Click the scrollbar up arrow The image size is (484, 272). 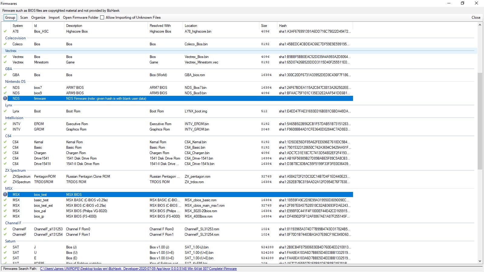click(480, 25)
